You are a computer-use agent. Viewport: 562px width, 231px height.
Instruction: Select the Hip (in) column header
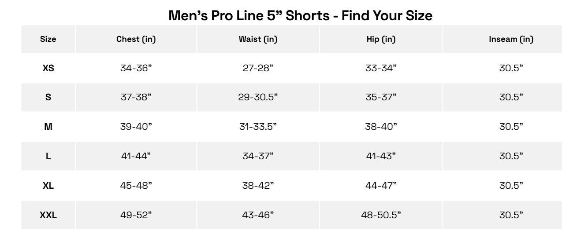381,39
